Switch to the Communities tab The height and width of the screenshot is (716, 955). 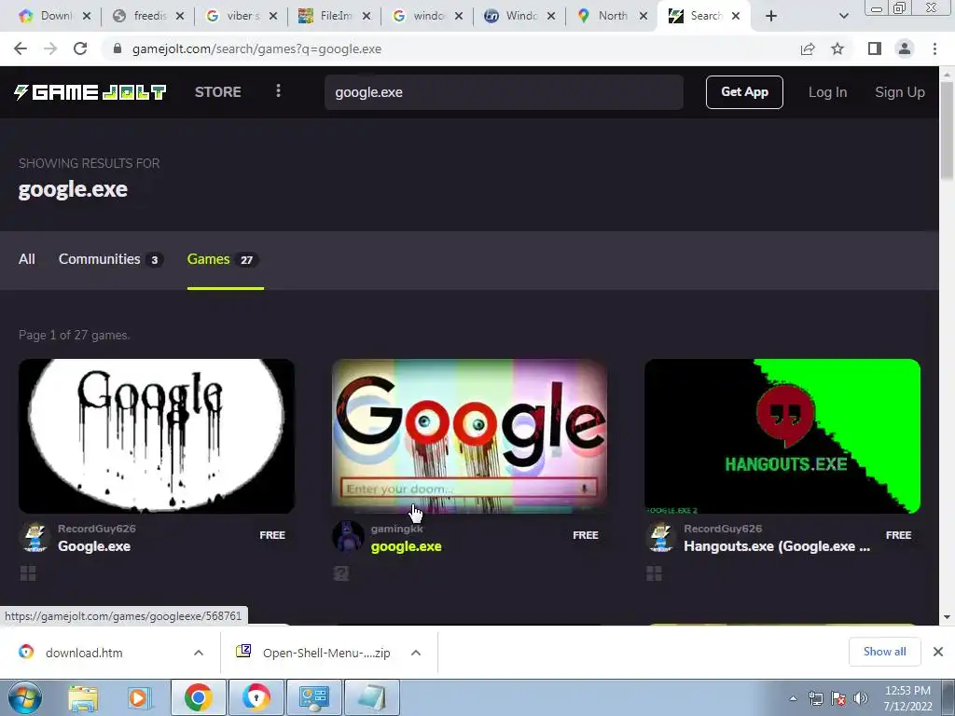point(110,259)
